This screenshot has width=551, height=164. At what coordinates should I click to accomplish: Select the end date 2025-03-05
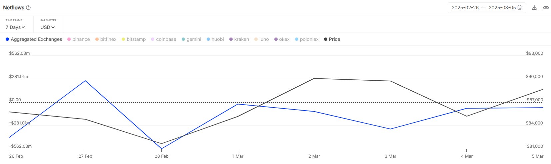(502, 8)
